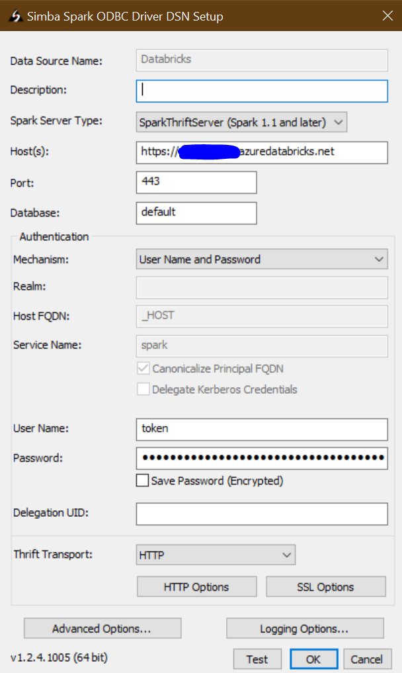
Task: Click the Port field showing 443
Action: (196, 182)
